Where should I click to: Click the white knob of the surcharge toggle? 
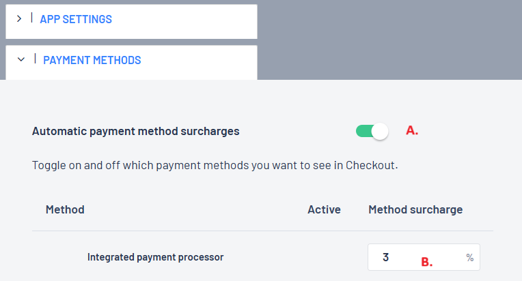(380, 131)
